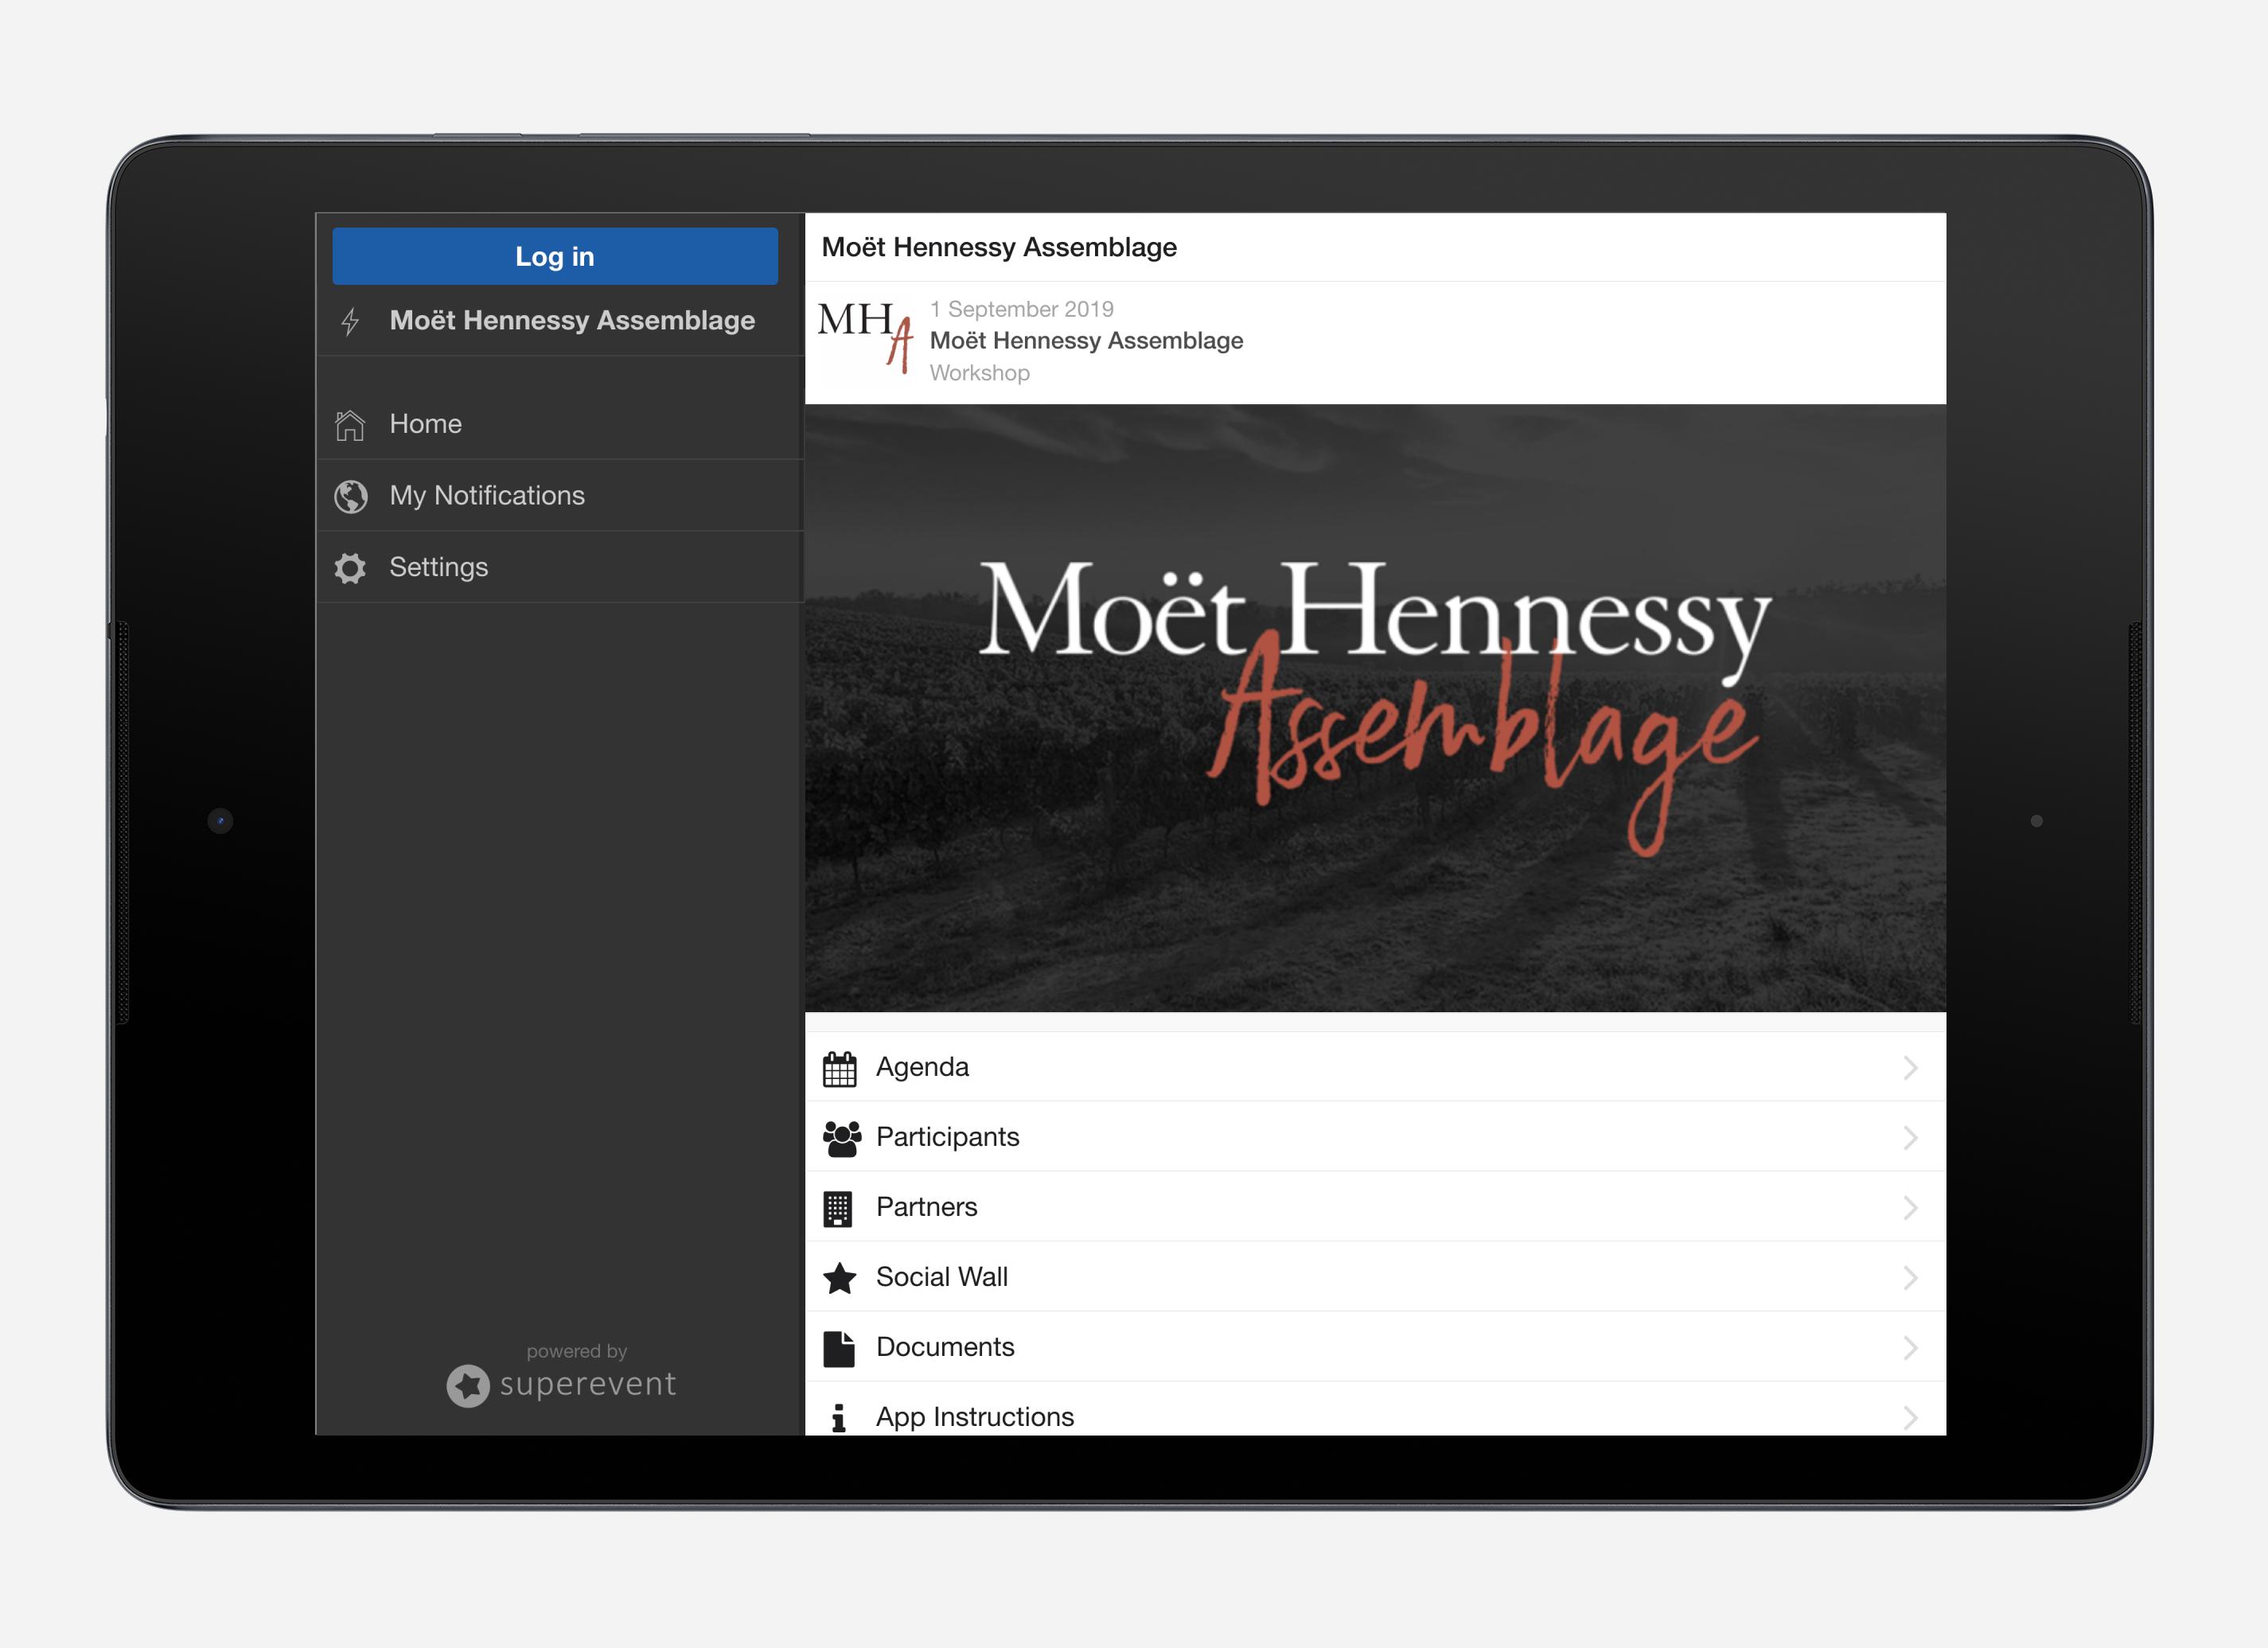Click the Partners building icon
The width and height of the screenshot is (2268, 1648).
[837, 1208]
